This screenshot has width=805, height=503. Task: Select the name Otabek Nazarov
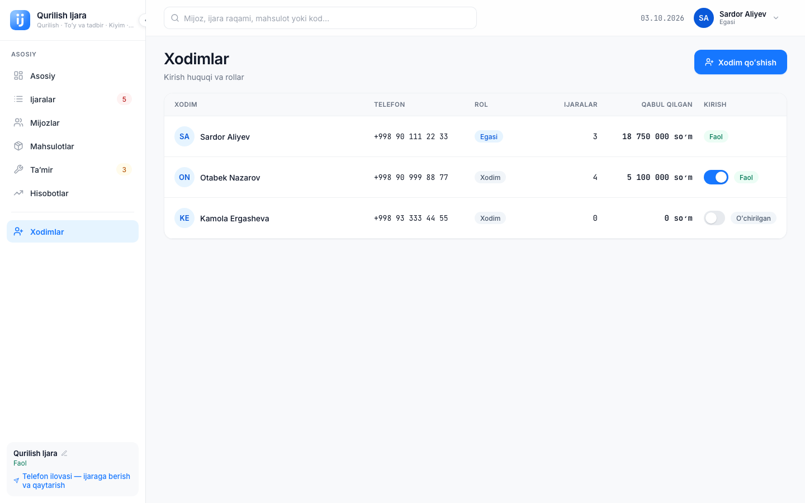click(230, 178)
